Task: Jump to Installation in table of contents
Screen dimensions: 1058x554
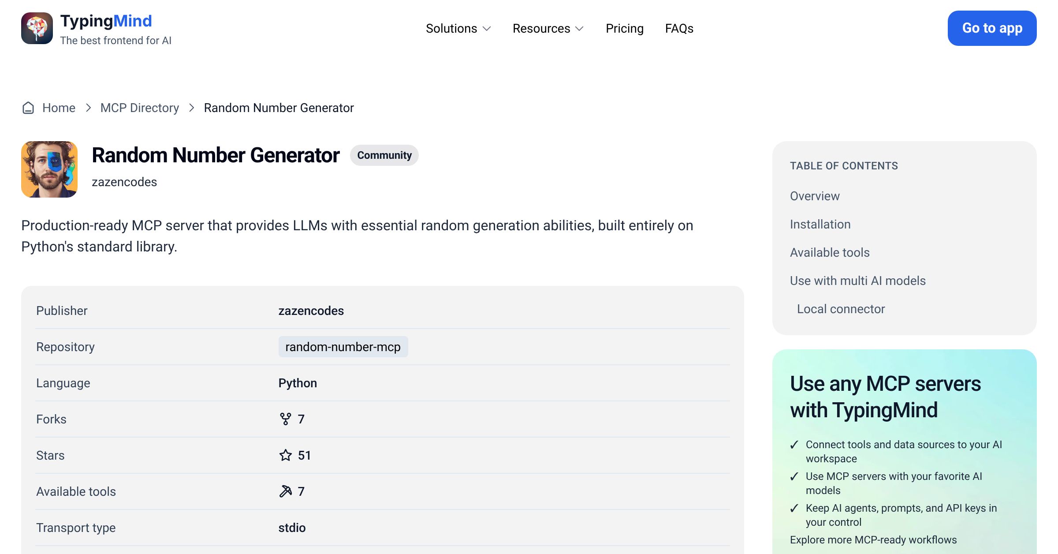Action: click(820, 224)
